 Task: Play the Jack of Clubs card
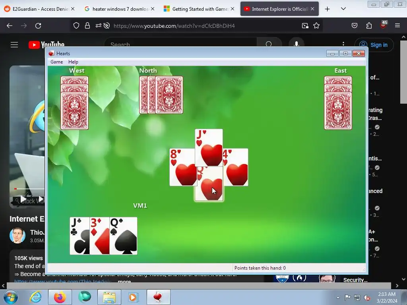[79, 236]
